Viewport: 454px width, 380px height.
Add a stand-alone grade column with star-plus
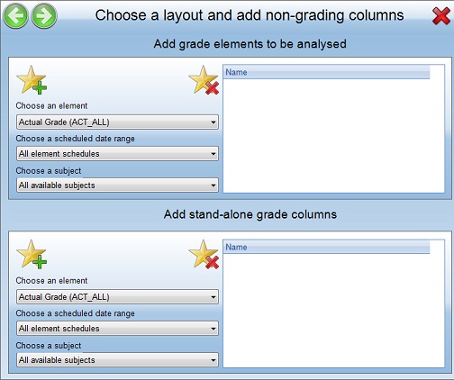[x=32, y=254]
